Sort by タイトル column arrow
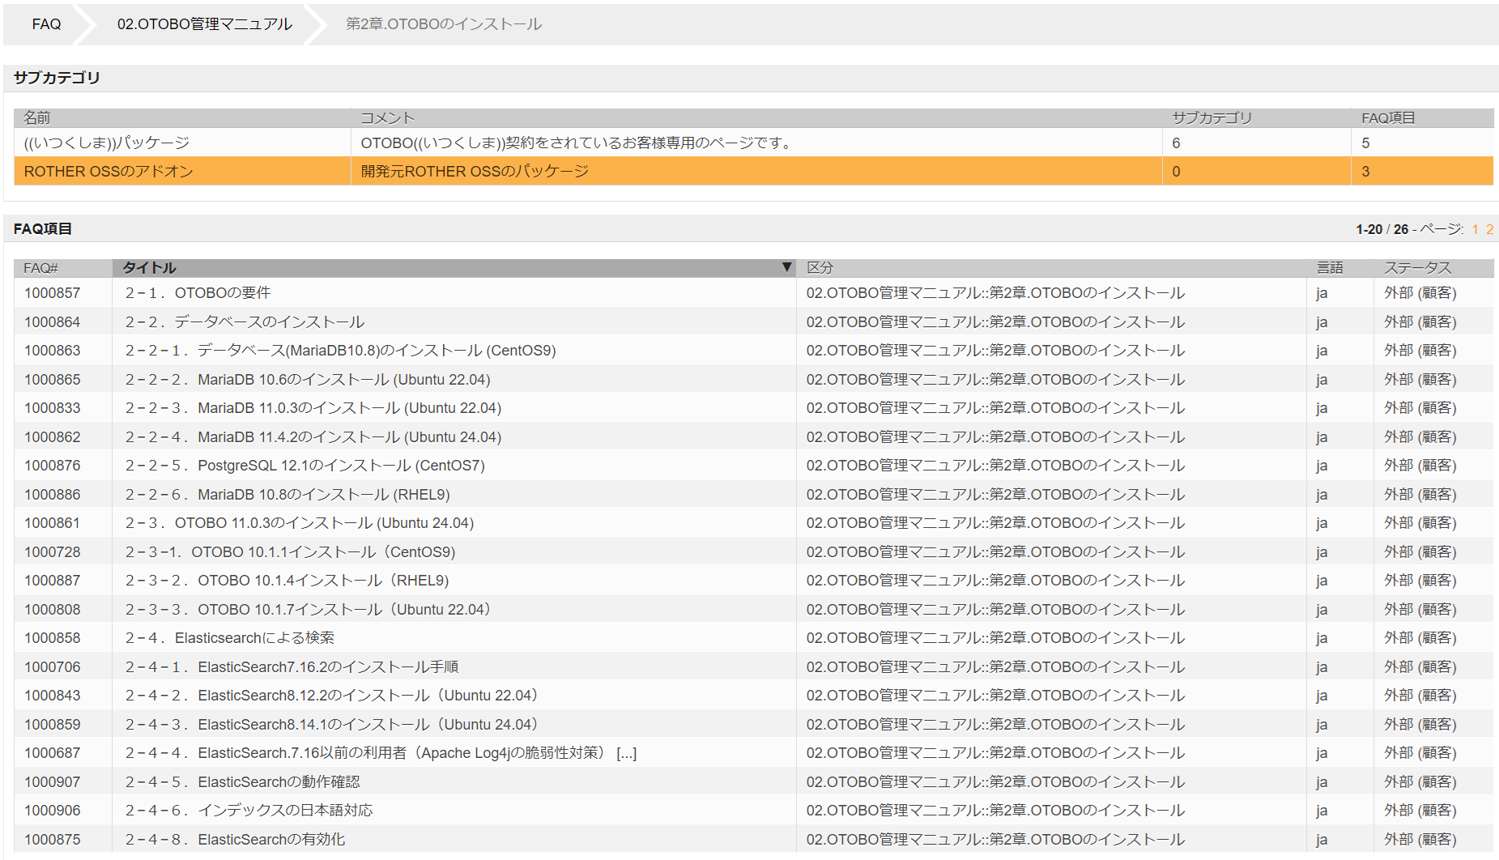Image resolution: width=1499 pixels, height=860 pixels. point(786,267)
